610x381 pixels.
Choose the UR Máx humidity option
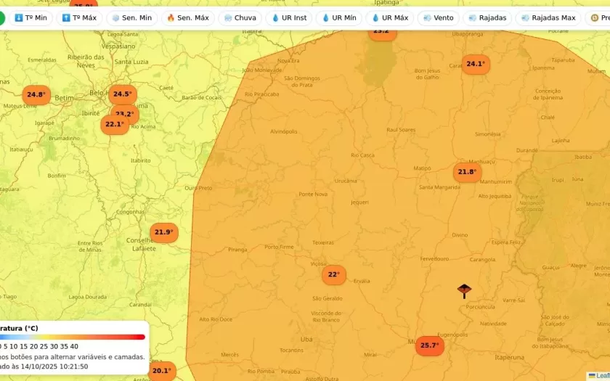[389, 17]
